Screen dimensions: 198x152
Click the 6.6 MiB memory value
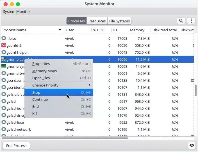click(x=144, y=74)
